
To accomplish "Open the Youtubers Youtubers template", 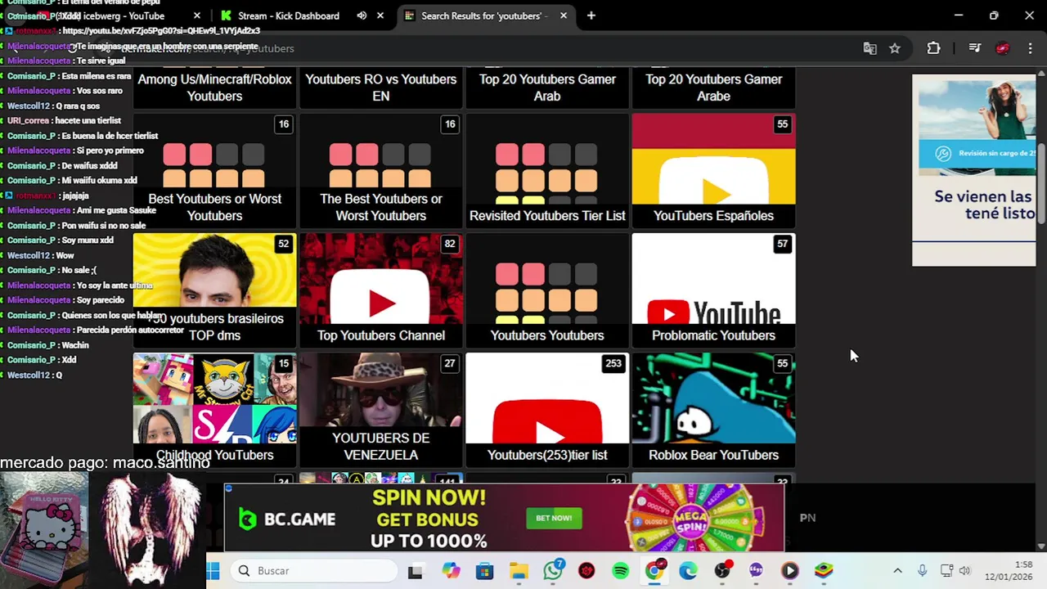I will tap(547, 290).
